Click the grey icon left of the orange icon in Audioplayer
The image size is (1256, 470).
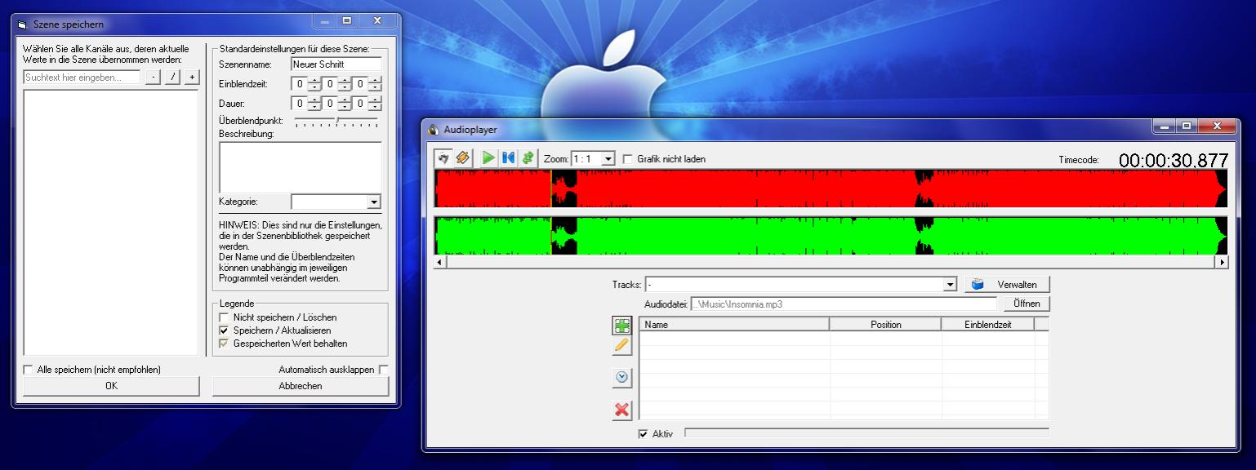point(443,158)
